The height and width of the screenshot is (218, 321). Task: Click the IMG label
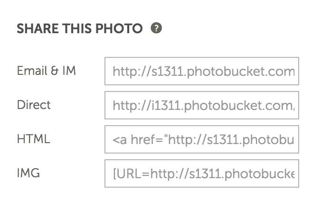tap(28, 173)
